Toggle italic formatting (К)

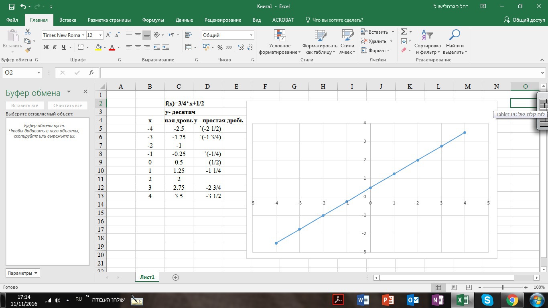[x=55, y=47]
